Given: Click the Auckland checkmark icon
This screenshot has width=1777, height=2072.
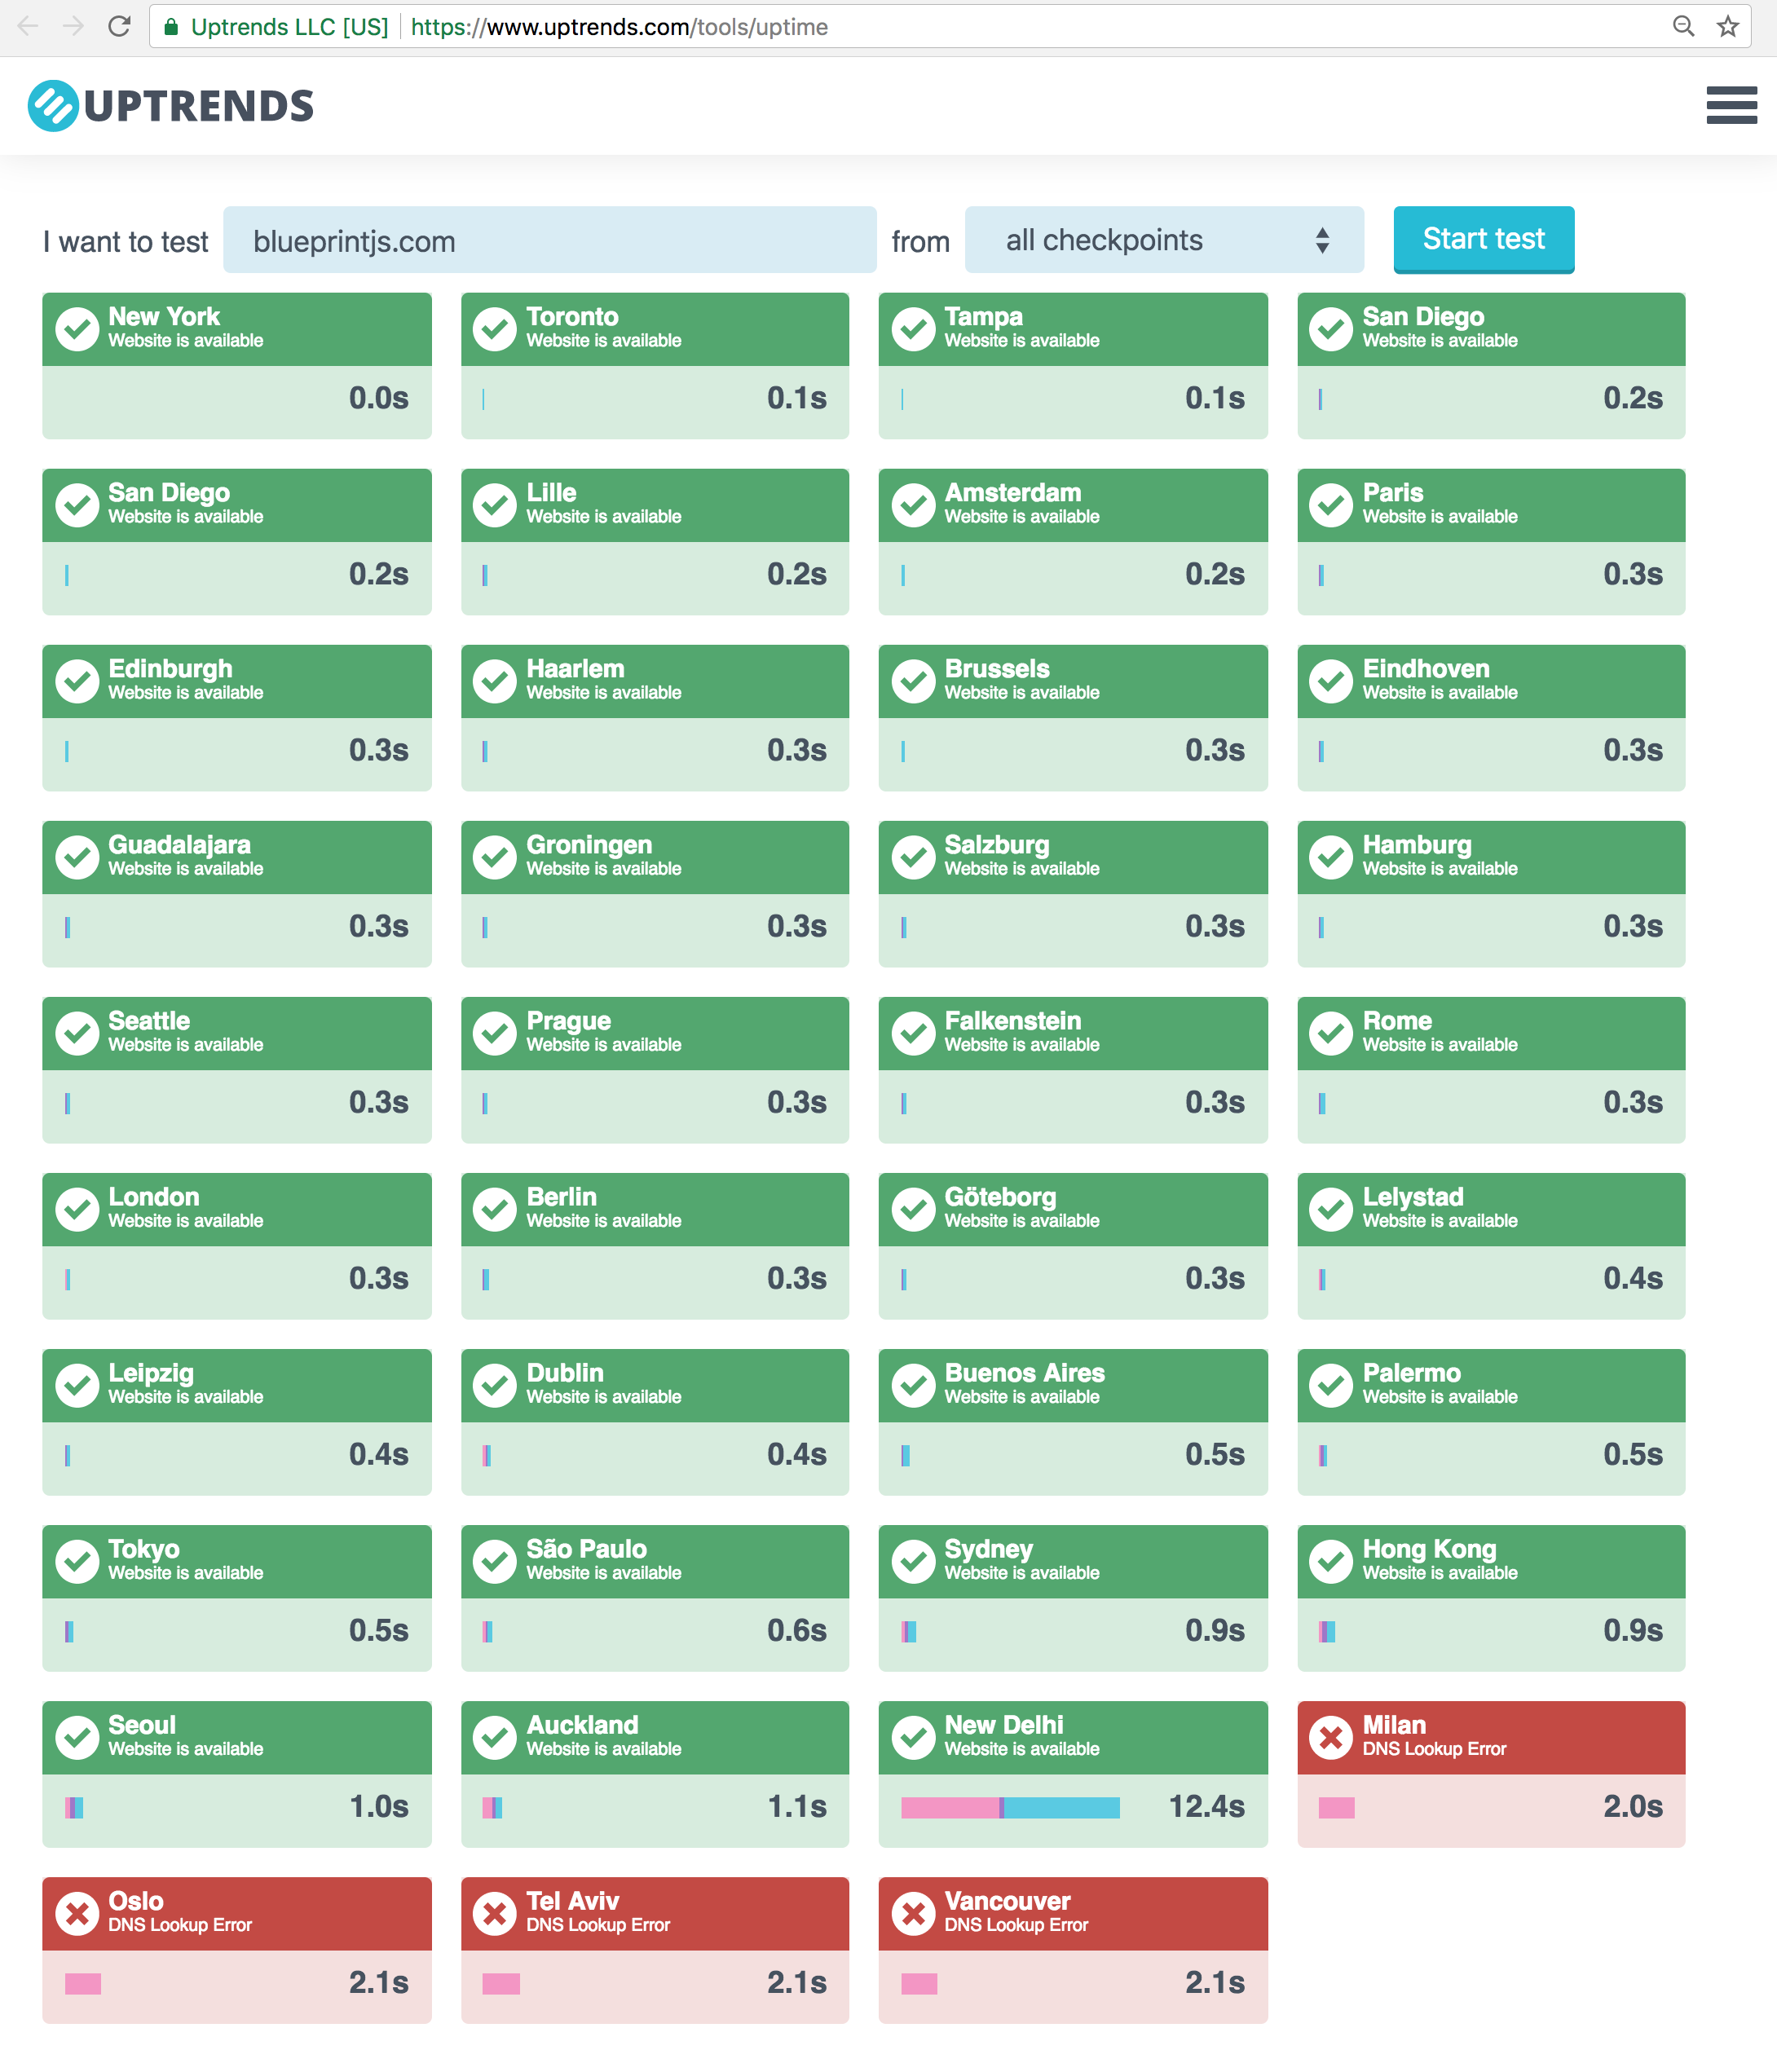Looking at the screenshot, I should pos(496,1737).
